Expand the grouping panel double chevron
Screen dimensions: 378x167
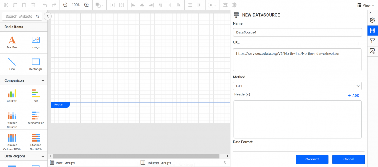click(225, 163)
